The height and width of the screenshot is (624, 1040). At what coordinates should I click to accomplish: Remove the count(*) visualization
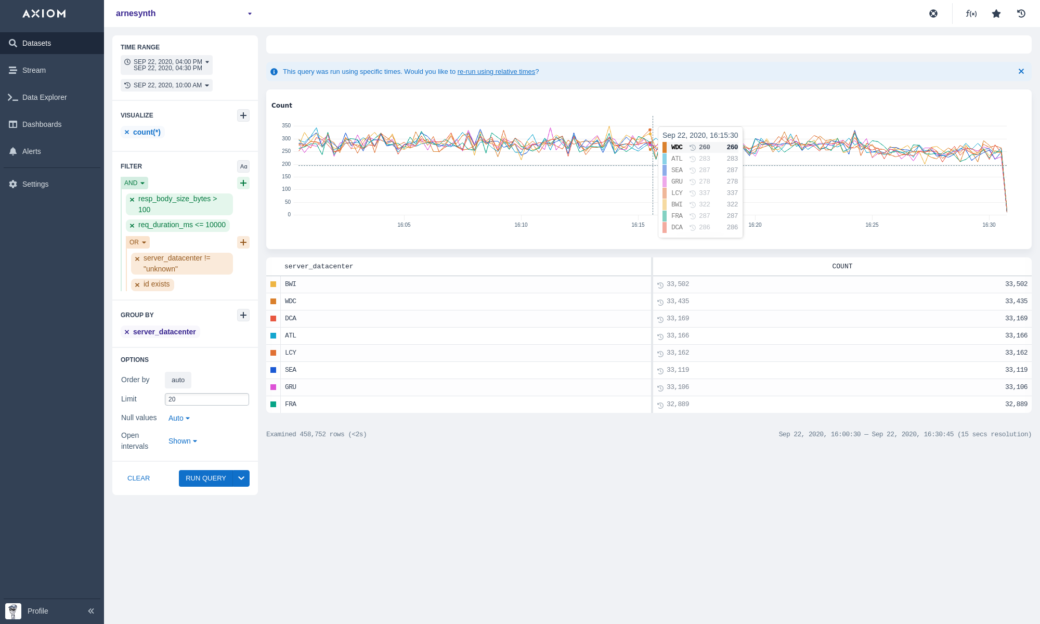tap(127, 132)
